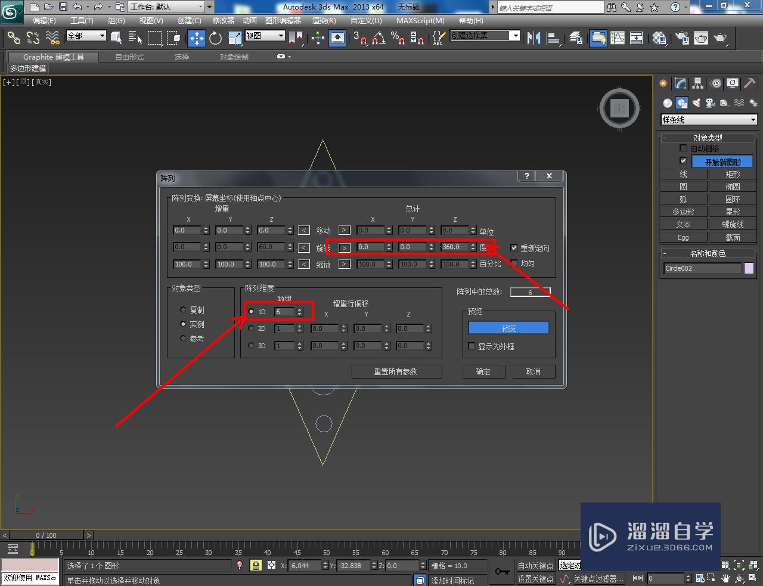
Task: Click the 重置所有参数 button
Action: click(396, 371)
